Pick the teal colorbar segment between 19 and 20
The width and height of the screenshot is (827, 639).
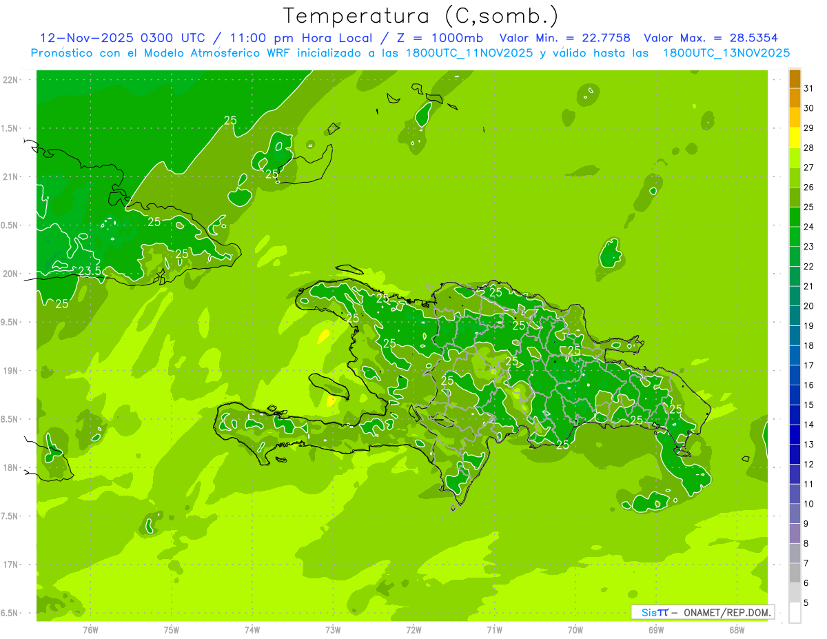coord(795,316)
